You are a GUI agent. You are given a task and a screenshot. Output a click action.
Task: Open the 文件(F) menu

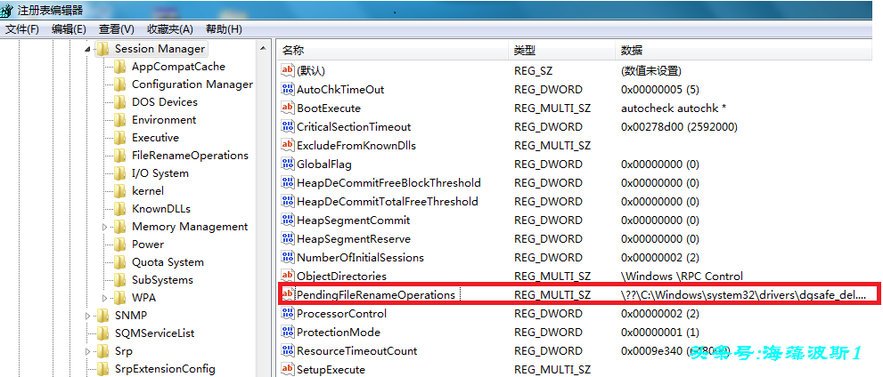tap(22, 29)
